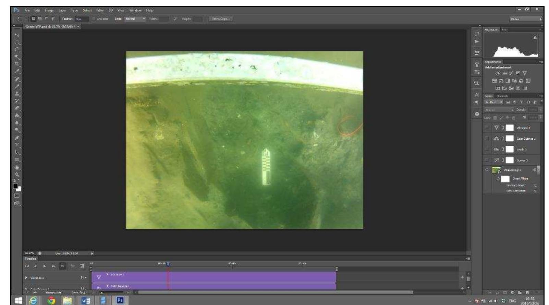
Task: Select the Hand tool
Action: 17,167
